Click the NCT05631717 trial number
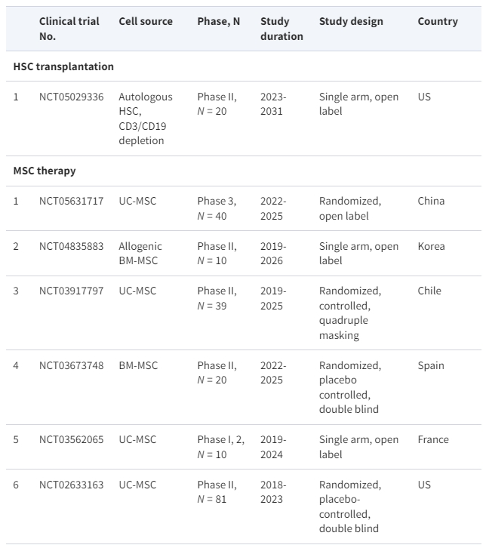 tap(72, 201)
